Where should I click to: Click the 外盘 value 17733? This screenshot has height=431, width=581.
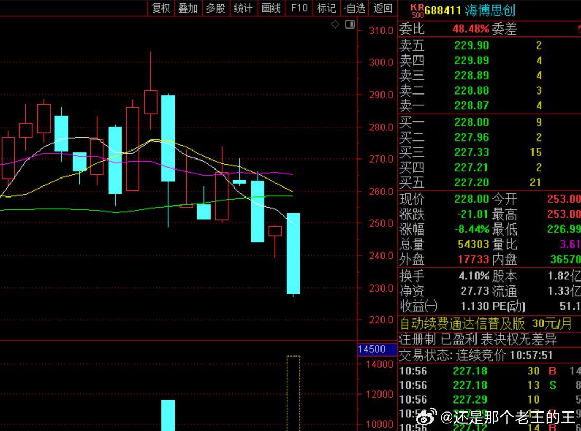click(x=473, y=259)
